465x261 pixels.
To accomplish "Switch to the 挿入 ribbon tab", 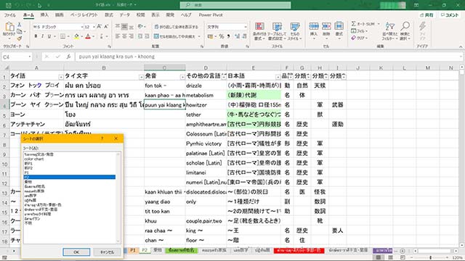I will click(x=44, y=14).
